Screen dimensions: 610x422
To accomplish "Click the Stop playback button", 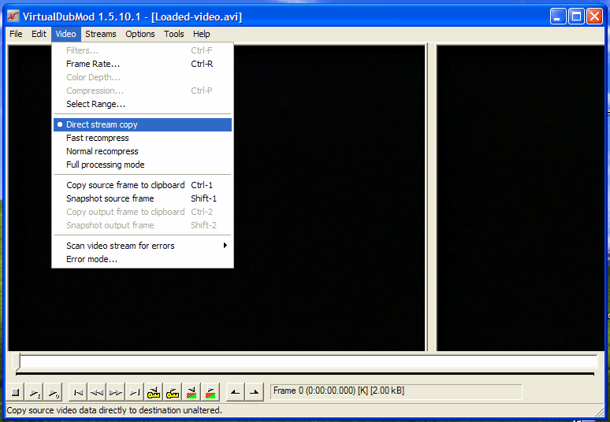I will (16, 392).
